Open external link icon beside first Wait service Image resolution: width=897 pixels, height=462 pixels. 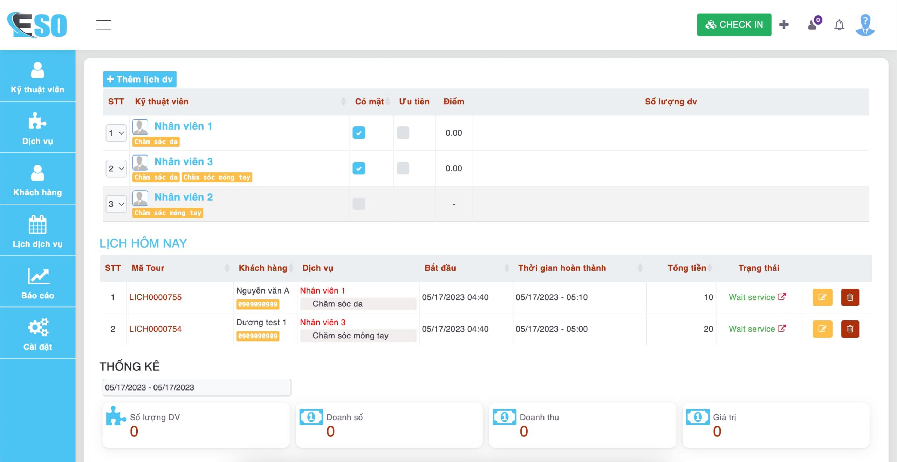[782, 297]
